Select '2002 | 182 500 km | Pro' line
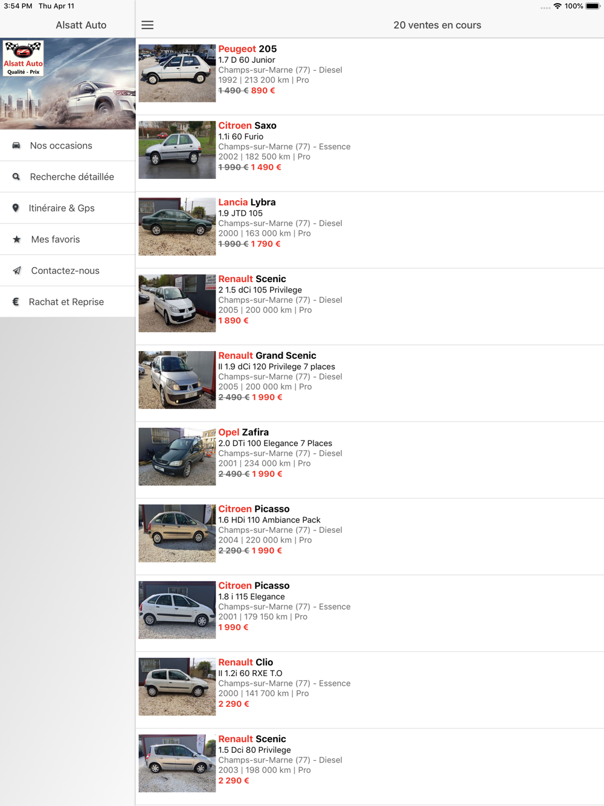 pyautogui.click(x=264, y=156)
